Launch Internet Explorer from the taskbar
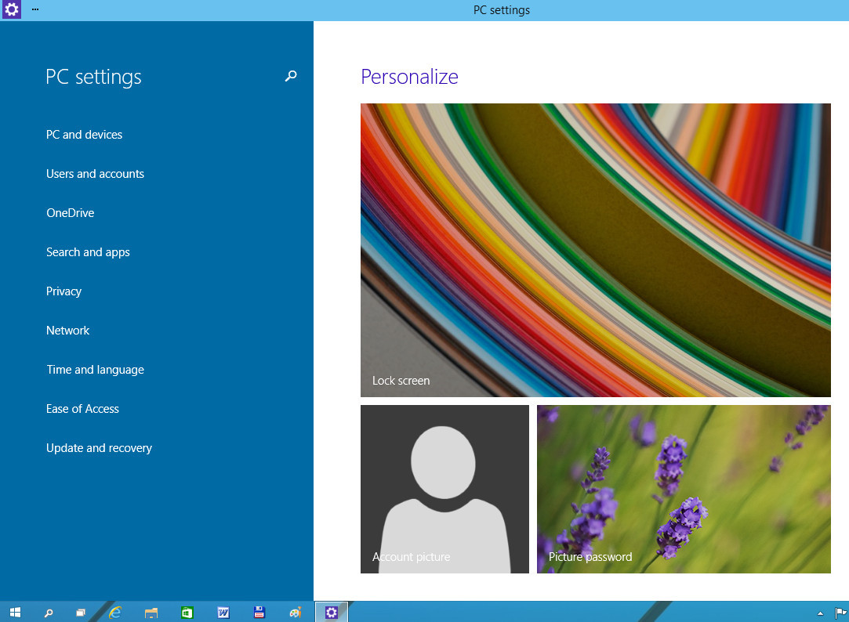The width and height of the screenshot is (849, 622). [x=115, y=613]
